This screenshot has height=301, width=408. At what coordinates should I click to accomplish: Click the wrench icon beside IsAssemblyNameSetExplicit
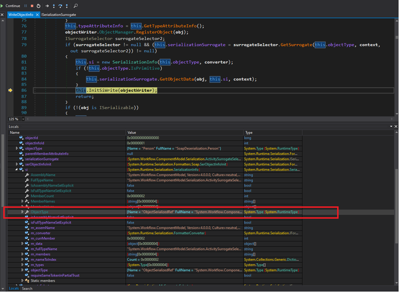click(27, 185)
